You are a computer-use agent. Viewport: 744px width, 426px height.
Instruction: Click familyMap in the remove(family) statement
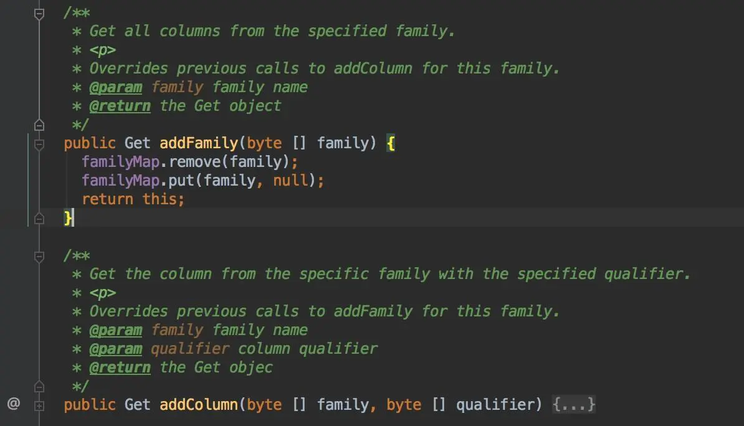tap(120, 162)
